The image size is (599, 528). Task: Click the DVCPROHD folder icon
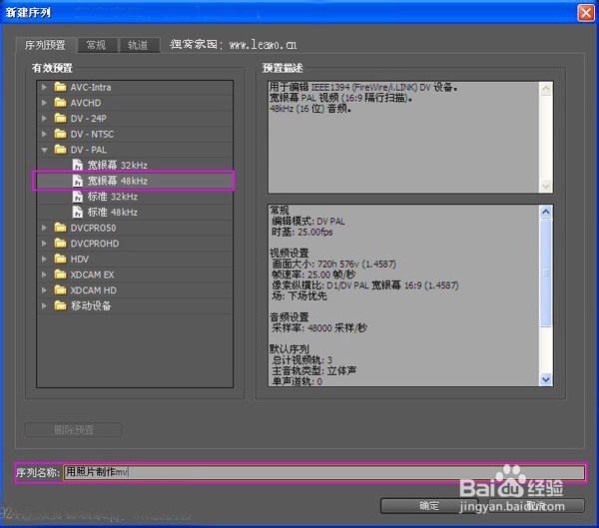[x=60, y=243]
